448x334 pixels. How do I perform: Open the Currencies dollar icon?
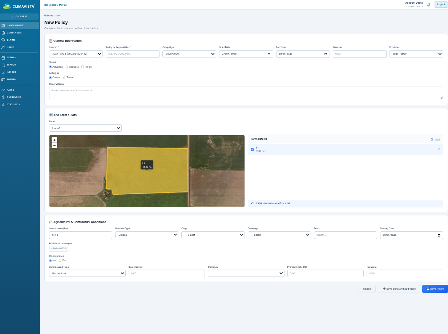3,97
